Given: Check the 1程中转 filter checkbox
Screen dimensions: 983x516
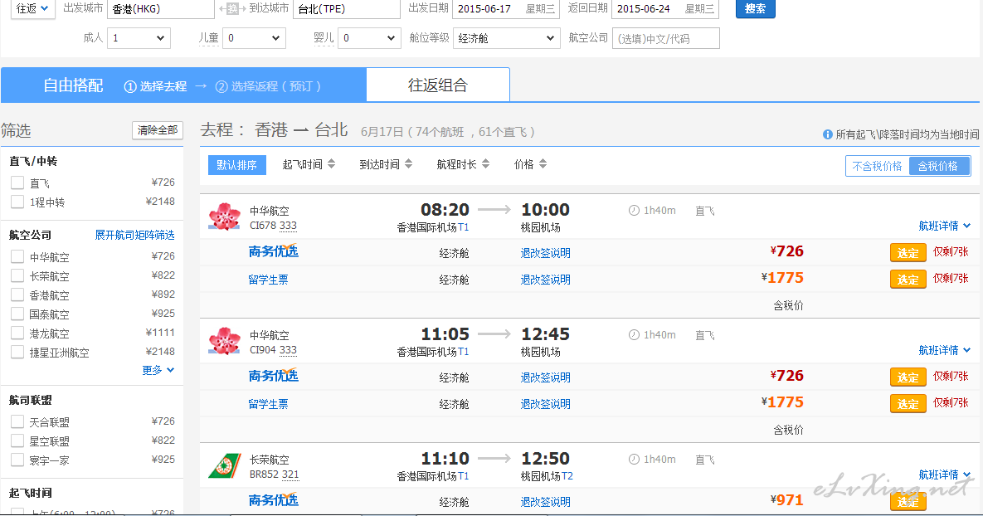Looking at the screenshot, I should (x=17, y=202).
